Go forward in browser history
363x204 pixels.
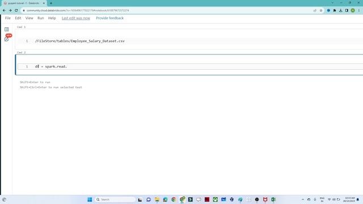10,10
